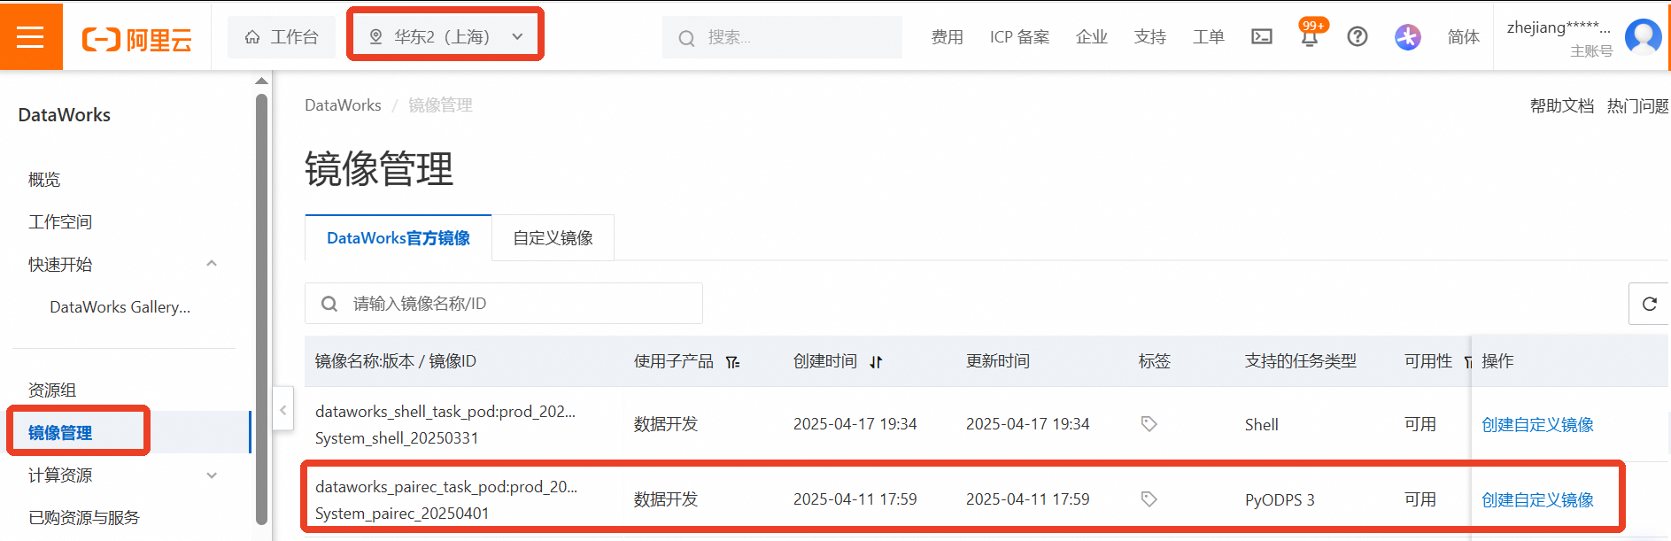Open the 支持 top menu

[x=1150, y=36]
